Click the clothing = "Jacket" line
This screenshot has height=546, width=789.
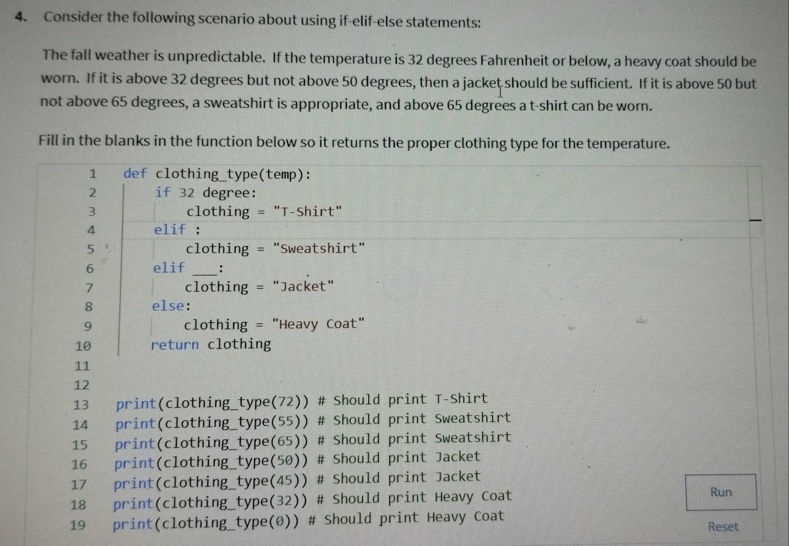(258, 287)
